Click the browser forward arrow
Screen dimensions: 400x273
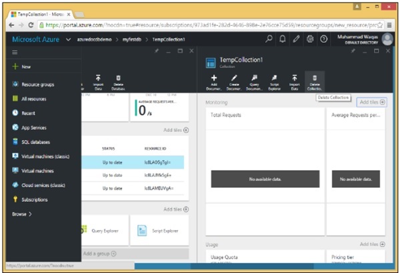[x=21, y=25]
